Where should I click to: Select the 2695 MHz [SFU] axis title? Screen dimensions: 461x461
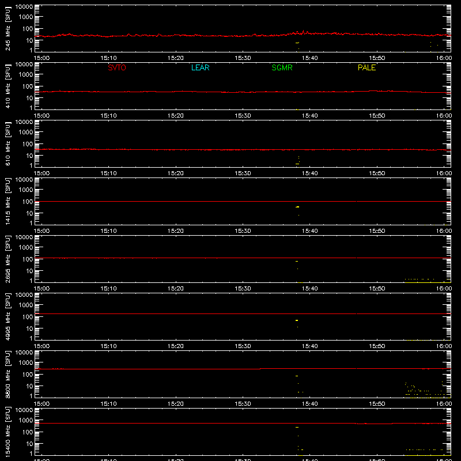(8, 259)
